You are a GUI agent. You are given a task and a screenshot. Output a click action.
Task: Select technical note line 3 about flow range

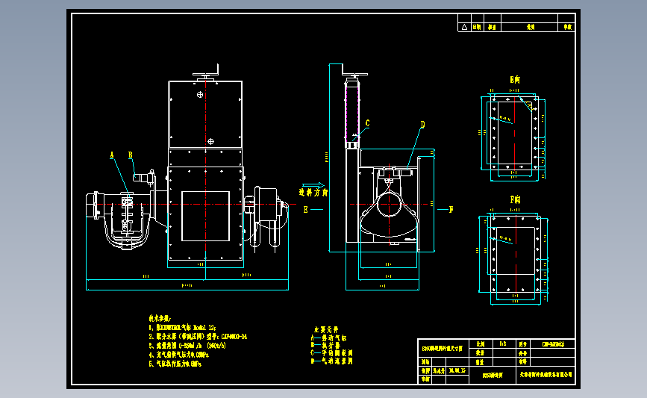tap(187, 346)
